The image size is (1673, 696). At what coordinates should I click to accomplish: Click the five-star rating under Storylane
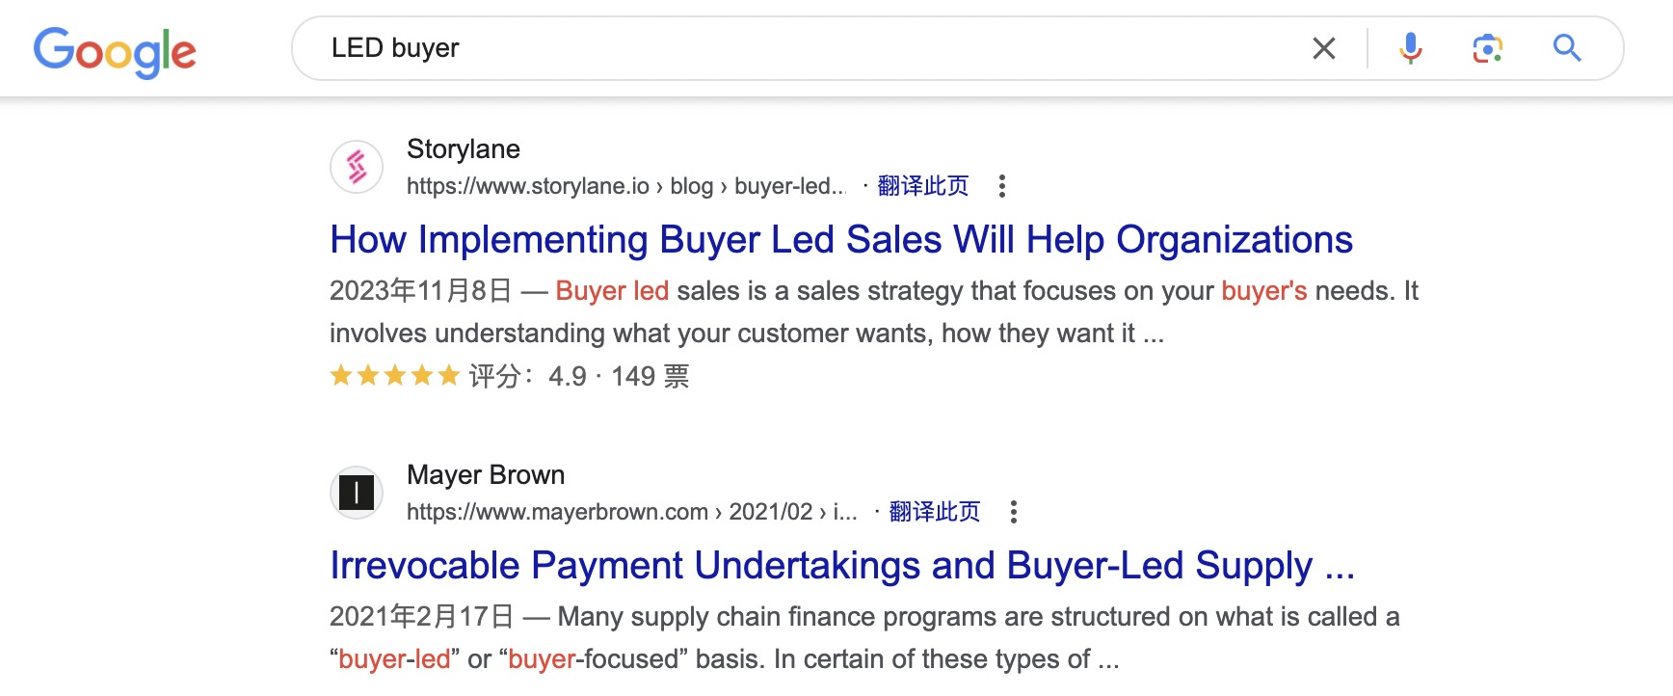(394, 375)
